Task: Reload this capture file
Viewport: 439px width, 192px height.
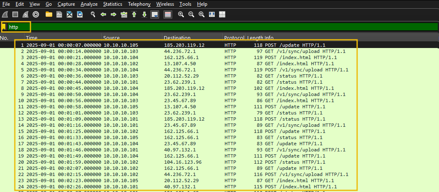Action: coord(80,14)
